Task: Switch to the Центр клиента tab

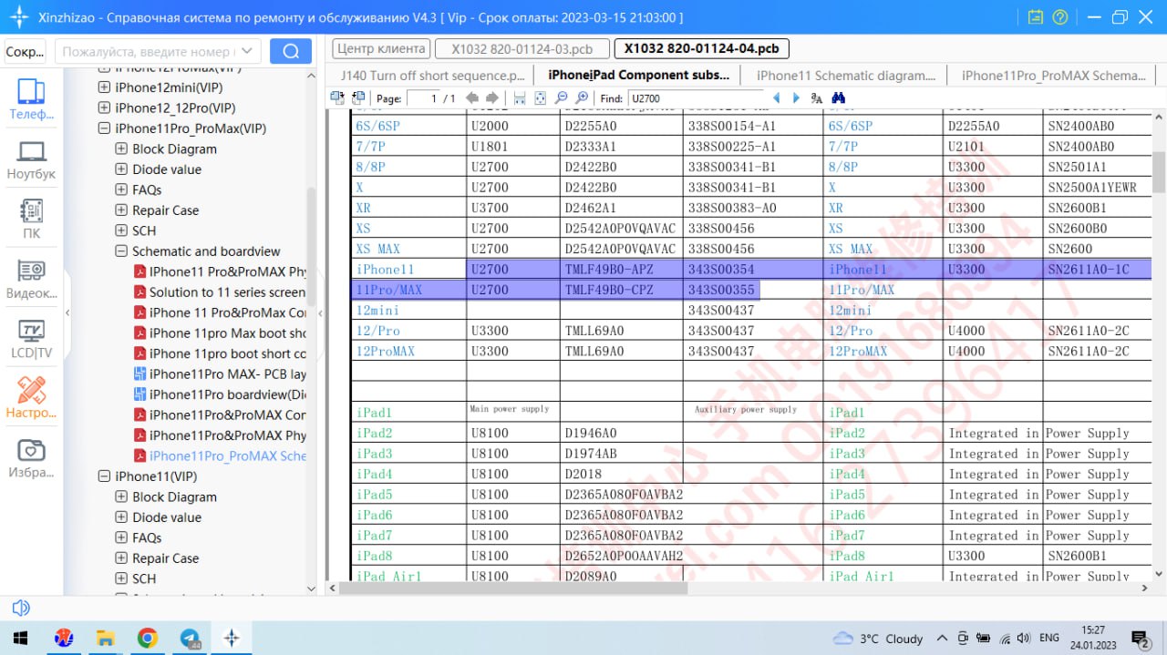Action: click(x=380, y=49)
